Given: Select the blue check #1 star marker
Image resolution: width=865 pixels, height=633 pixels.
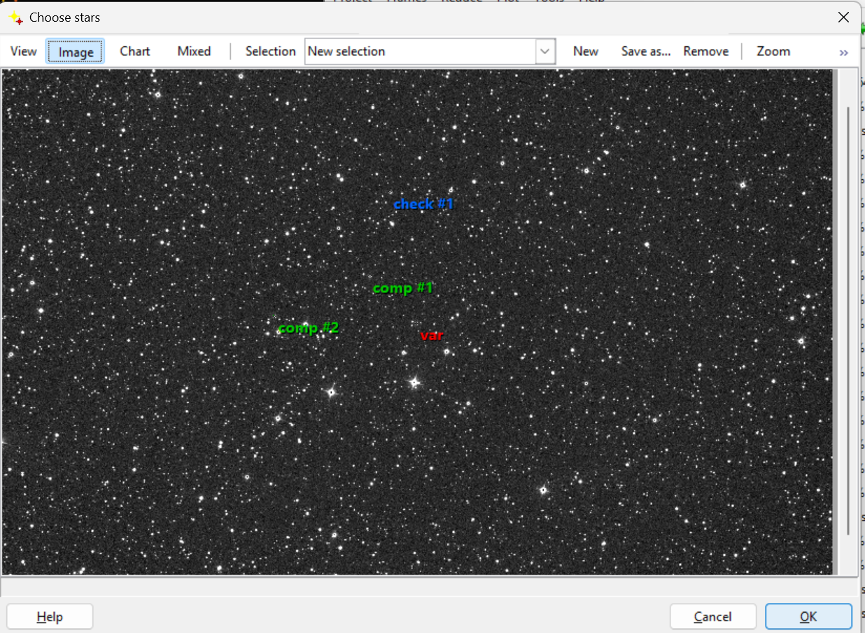Looking at the screenshot, I should [423, 204].
